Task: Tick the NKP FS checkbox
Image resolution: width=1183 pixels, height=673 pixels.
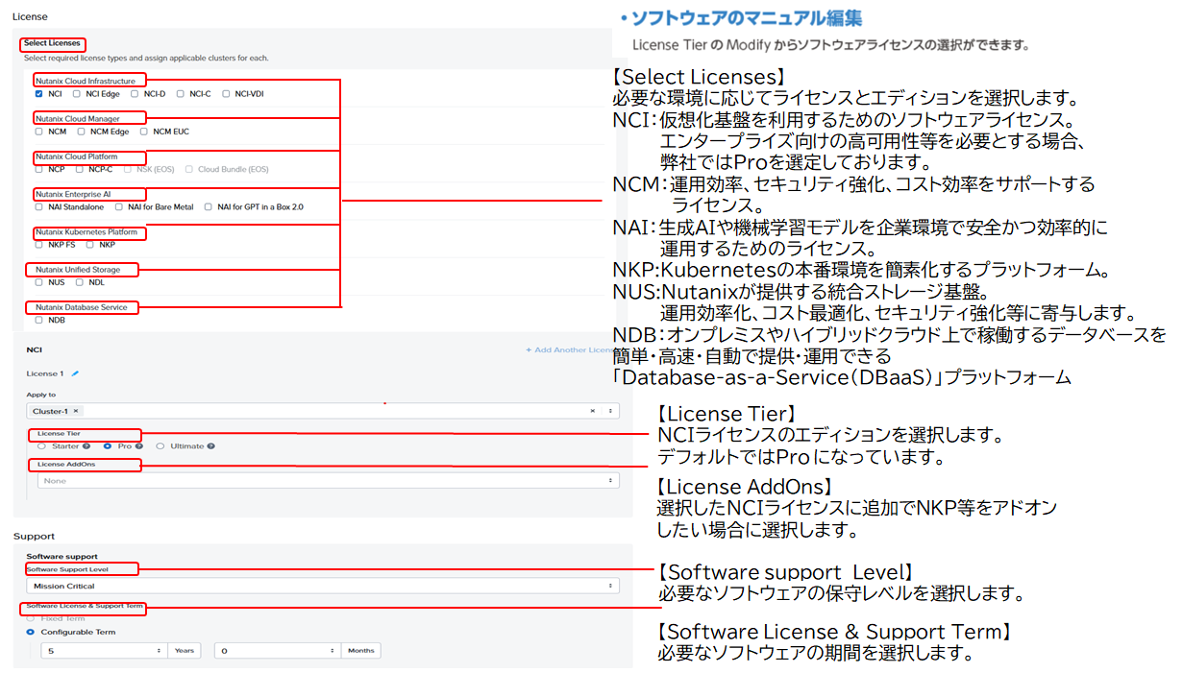Action: pyautogui.click(x=38, y=245)
